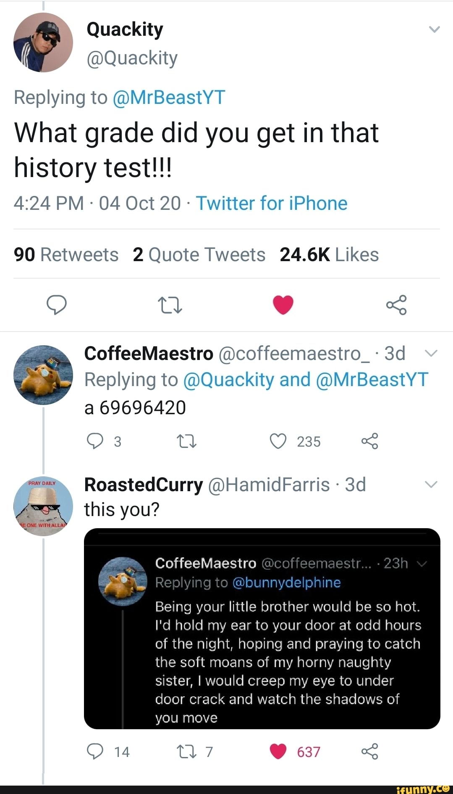Expand options chevron on Quackity's tweet
This screenshot has height=794, width=453.
pos(434,29)
